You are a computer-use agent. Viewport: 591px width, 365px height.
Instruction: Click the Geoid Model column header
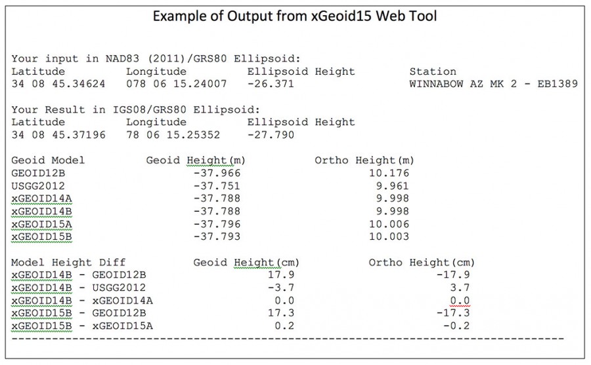pos(49,161)
